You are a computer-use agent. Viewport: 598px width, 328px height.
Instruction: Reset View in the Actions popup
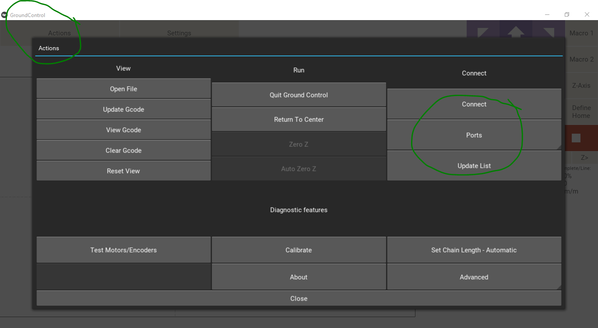coord(123,171)
